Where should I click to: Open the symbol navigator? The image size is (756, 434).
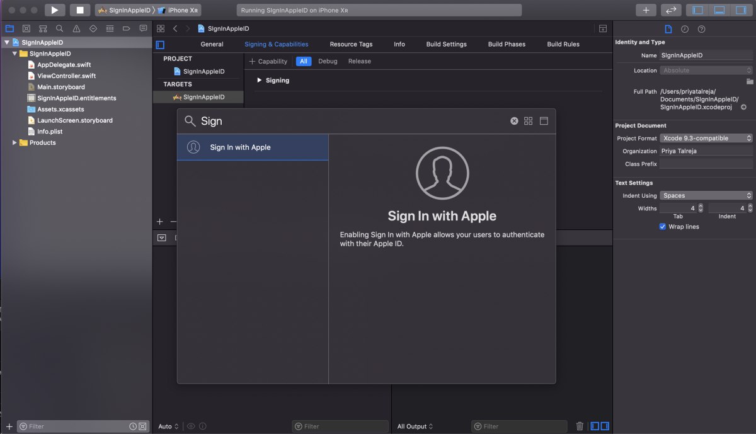click(x=43, y=28)
